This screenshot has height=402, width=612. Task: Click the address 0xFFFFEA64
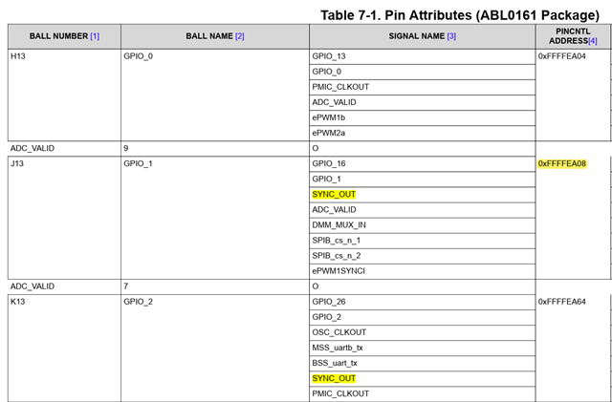coord(562,302)
